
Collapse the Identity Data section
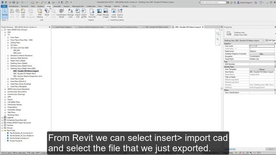[275, 67]
